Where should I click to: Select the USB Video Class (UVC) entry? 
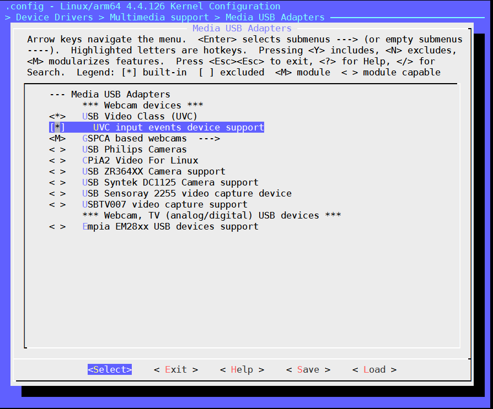pos(140,117)
